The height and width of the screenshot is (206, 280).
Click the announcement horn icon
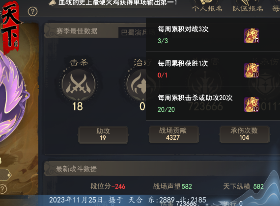(x=53, y=3)
